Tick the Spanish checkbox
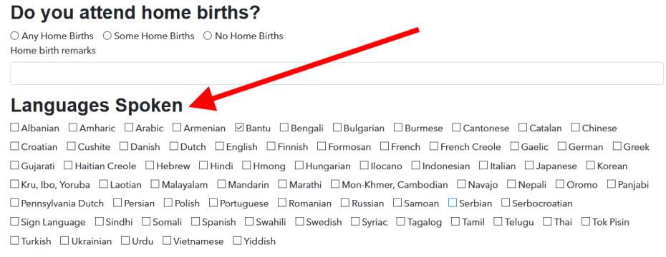Screen dimensions: 666x257 pos(196,221)
